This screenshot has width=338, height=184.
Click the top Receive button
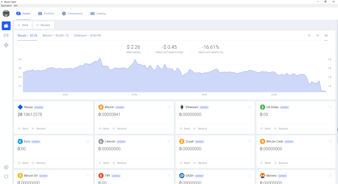43,25
